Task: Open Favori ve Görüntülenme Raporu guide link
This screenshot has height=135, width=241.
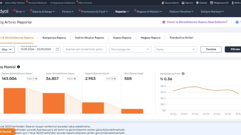Action: pyautogui.click(x=197, y=22)
